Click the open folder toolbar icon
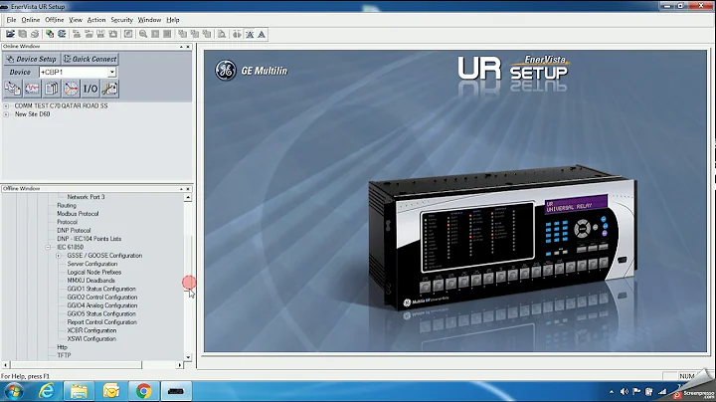This screenshot has height=402, width=716. (10, 34)
